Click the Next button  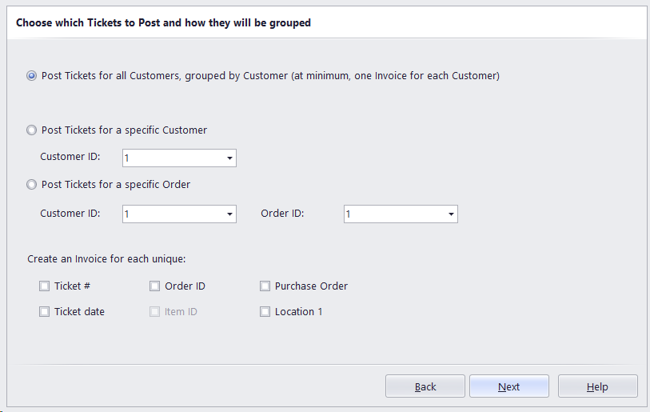pos(508,386)
